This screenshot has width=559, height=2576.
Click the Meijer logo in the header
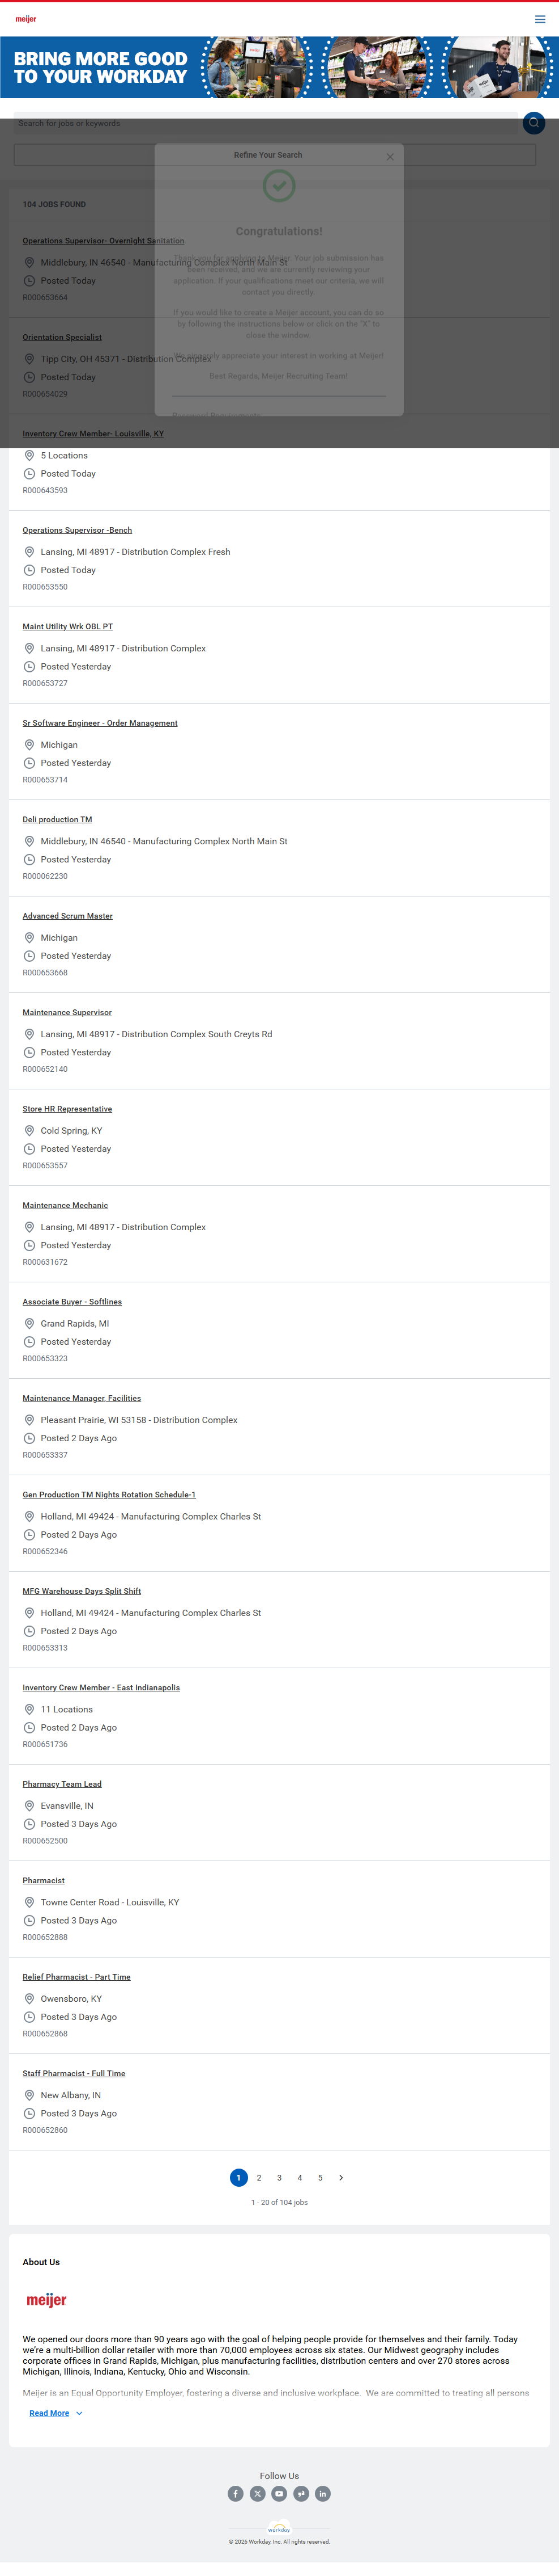point(26,19)
